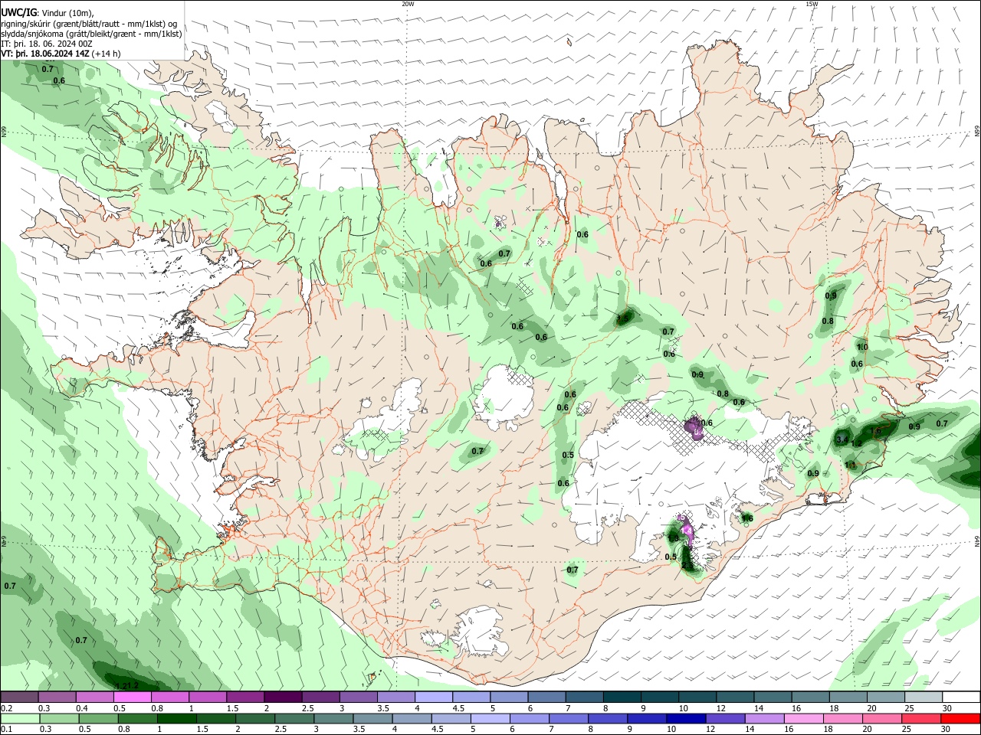Viewport: 981px width, 735px height.
Task: Select the pale lavender 4 swatch in upper legend row
Action: pyautogui.click(x=434, y=697)
